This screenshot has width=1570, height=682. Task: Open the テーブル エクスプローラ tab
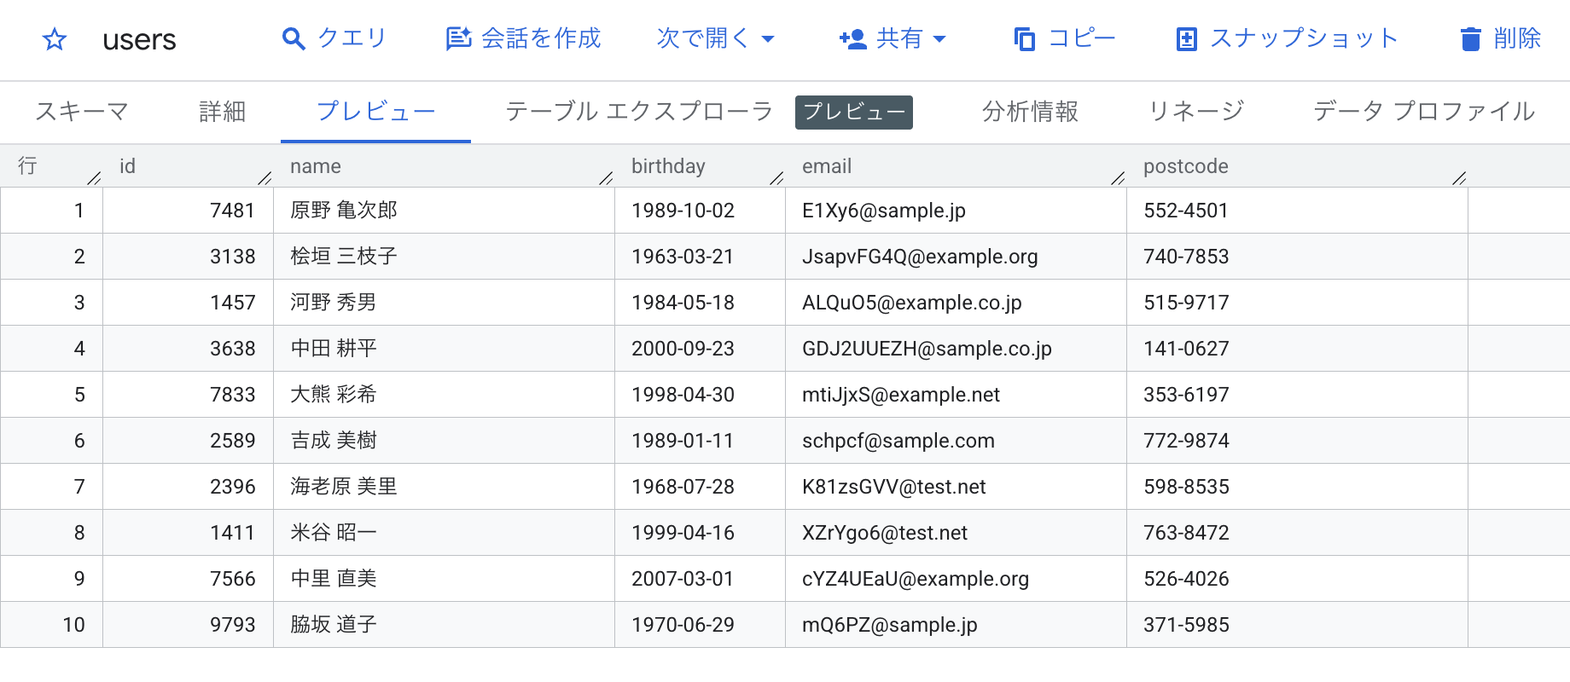click(x=639, y=112)
